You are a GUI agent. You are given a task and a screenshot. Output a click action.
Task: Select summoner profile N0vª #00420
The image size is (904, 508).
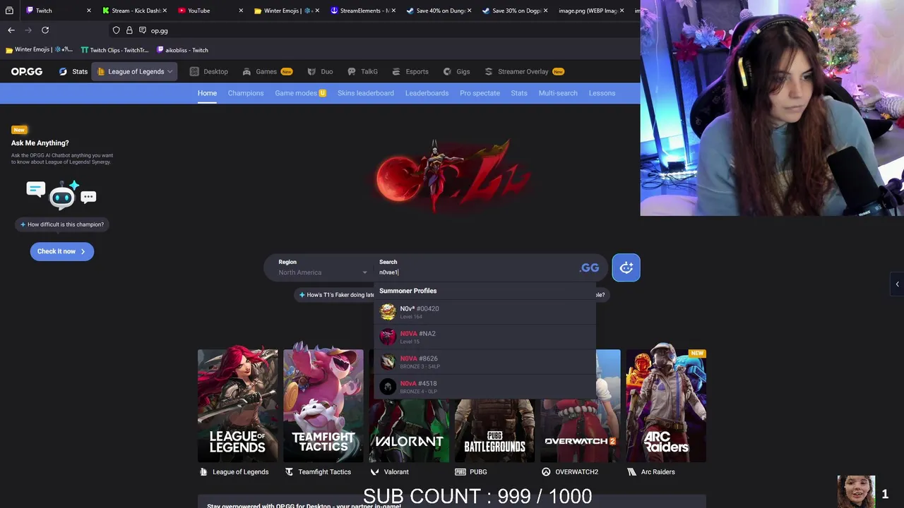point(484,311)
